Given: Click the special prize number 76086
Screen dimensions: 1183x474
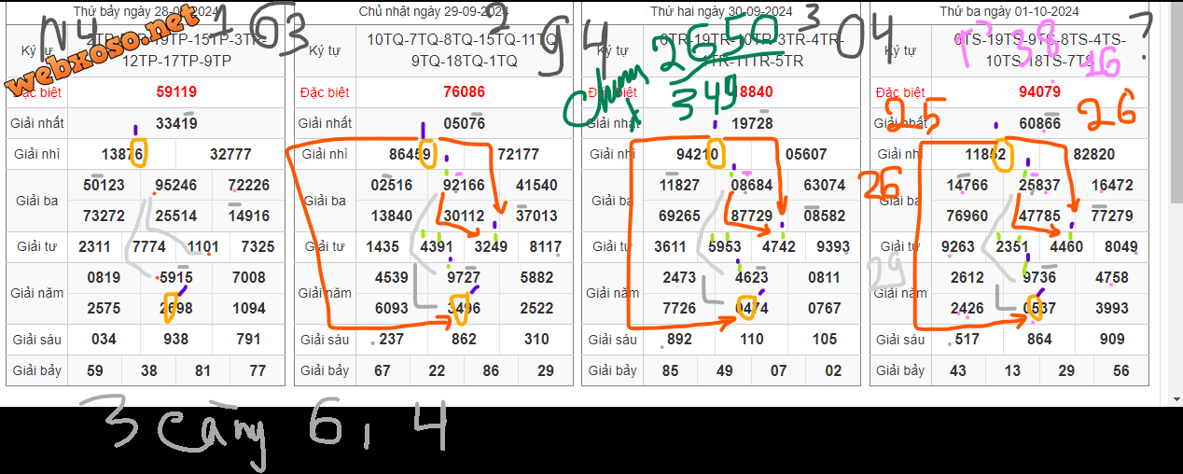Looking at the screenshot, I should point(464,92).
